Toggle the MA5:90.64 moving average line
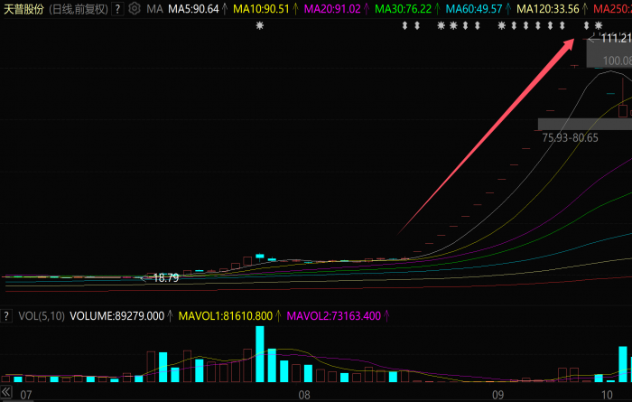632x402 pixels. (x=193, y=8)
